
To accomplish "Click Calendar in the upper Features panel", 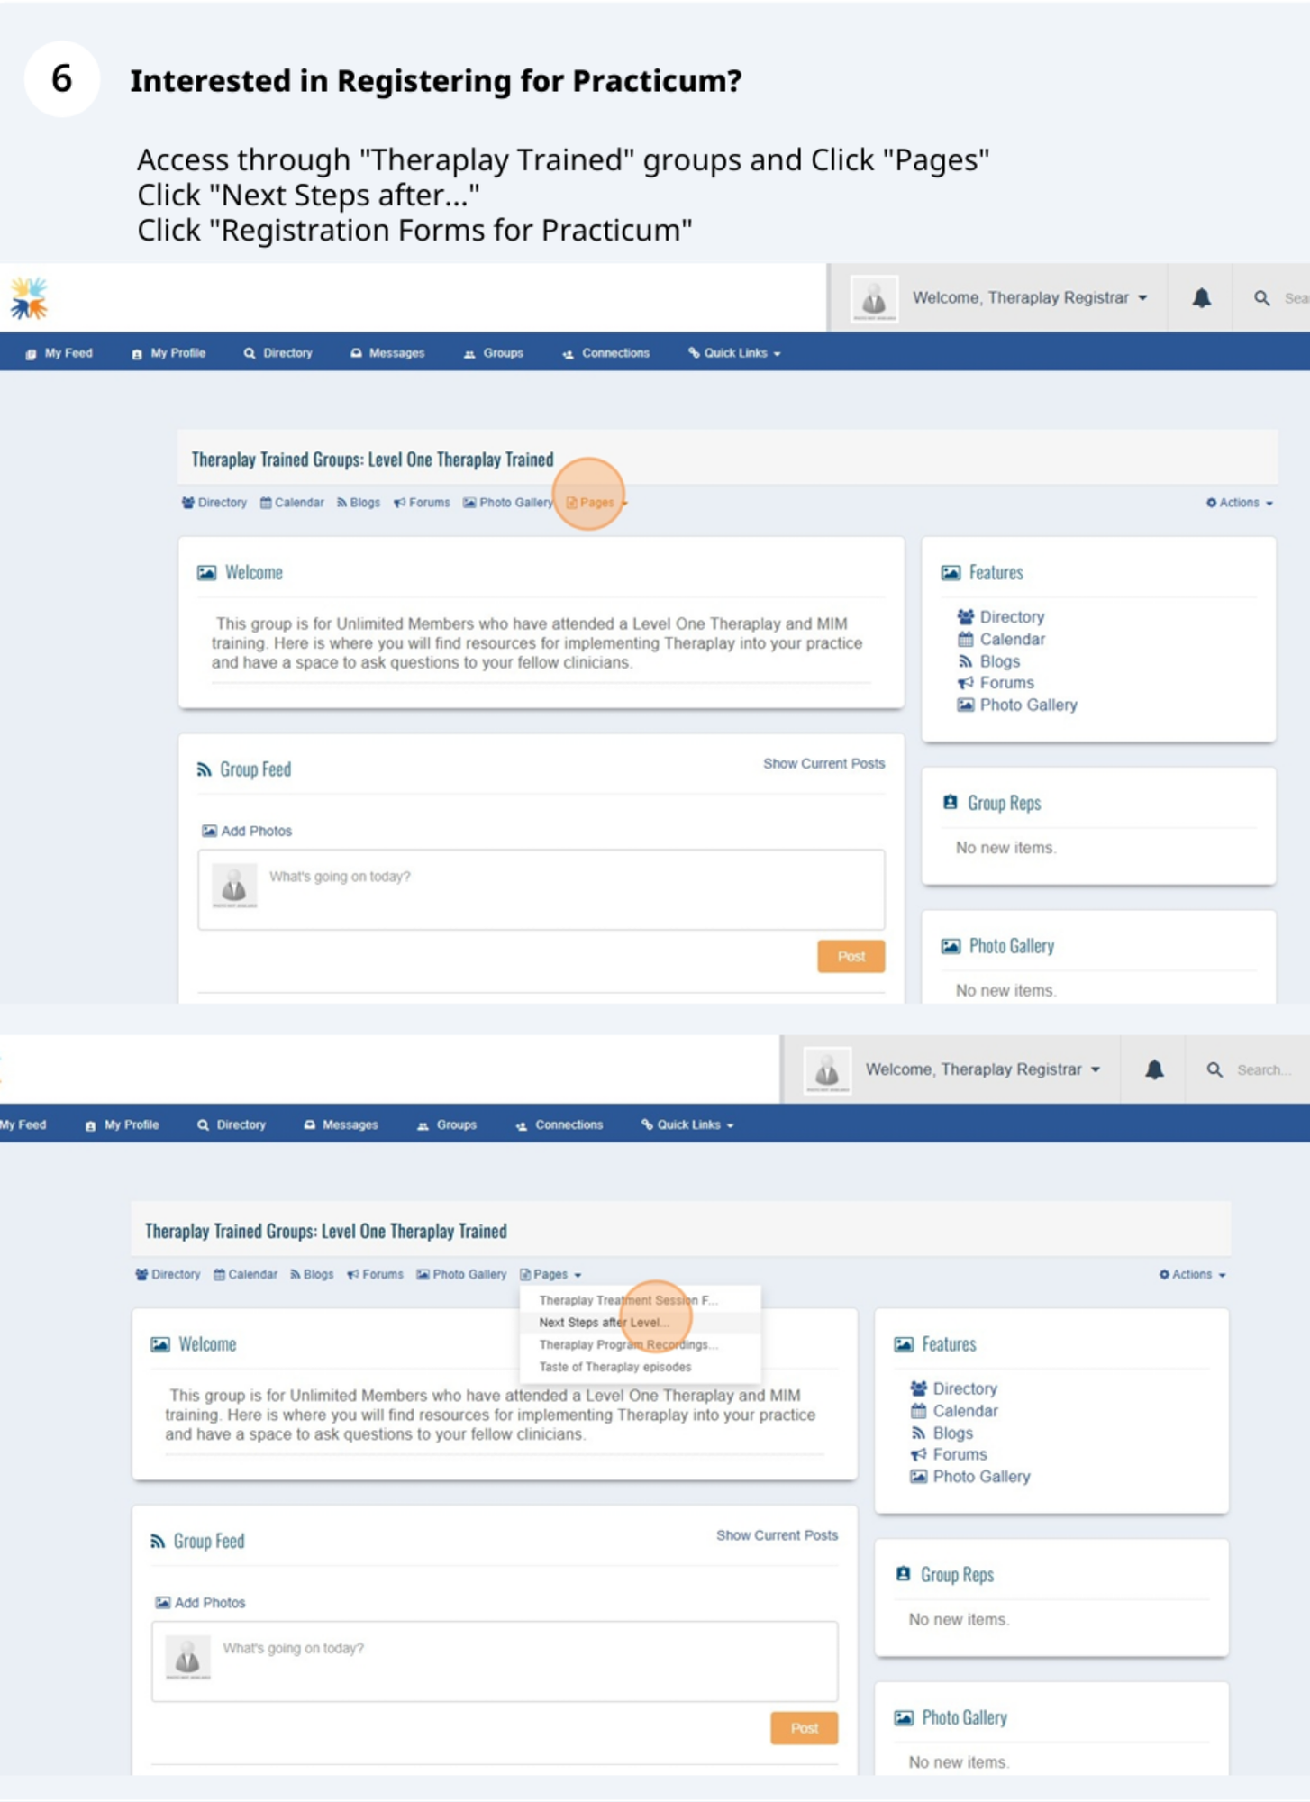I will point(1012,639).
